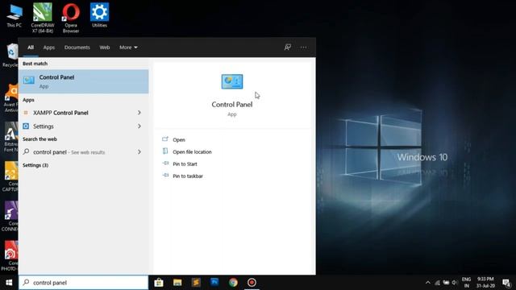Click the taskbar search input field
The width and height of the screenshot is (516, 290).
pos(84,283)
